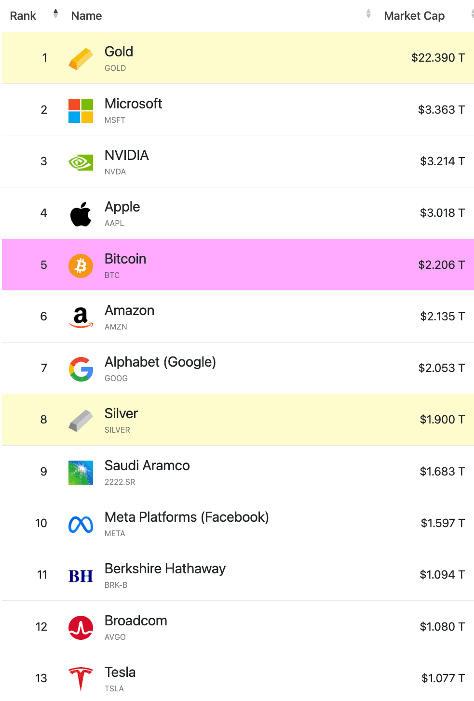Open the Meta Platforms (Facebook) link
The image size is (474, 701).
pyautogui.click(x=187, y=517)
